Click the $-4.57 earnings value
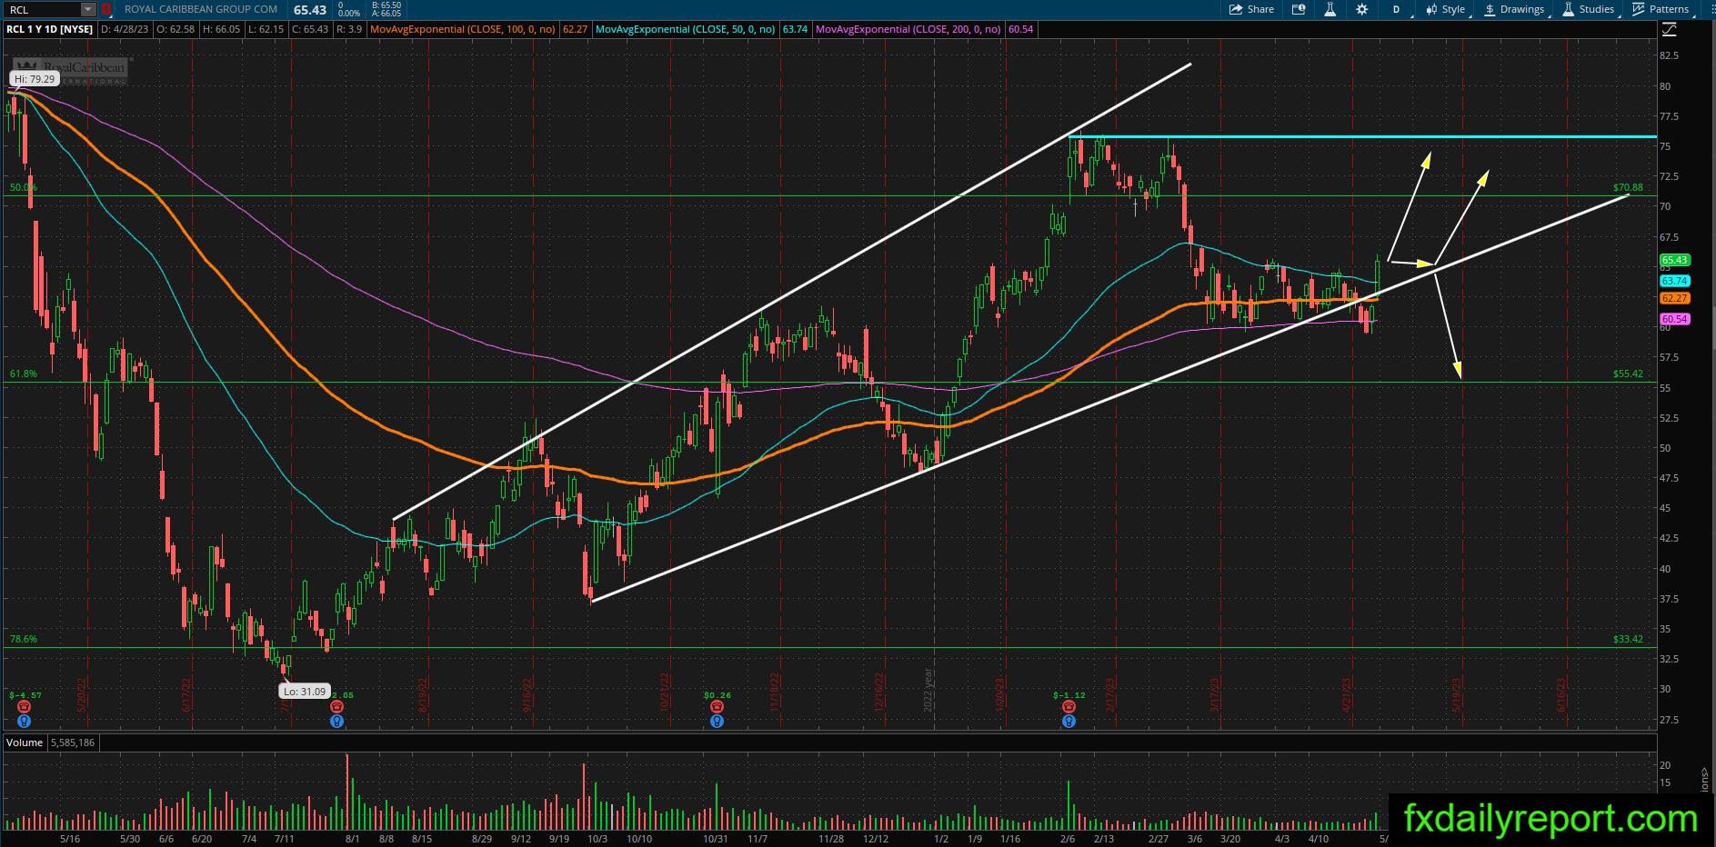This screenshot has width=1716, height=847. coord(25,695)
